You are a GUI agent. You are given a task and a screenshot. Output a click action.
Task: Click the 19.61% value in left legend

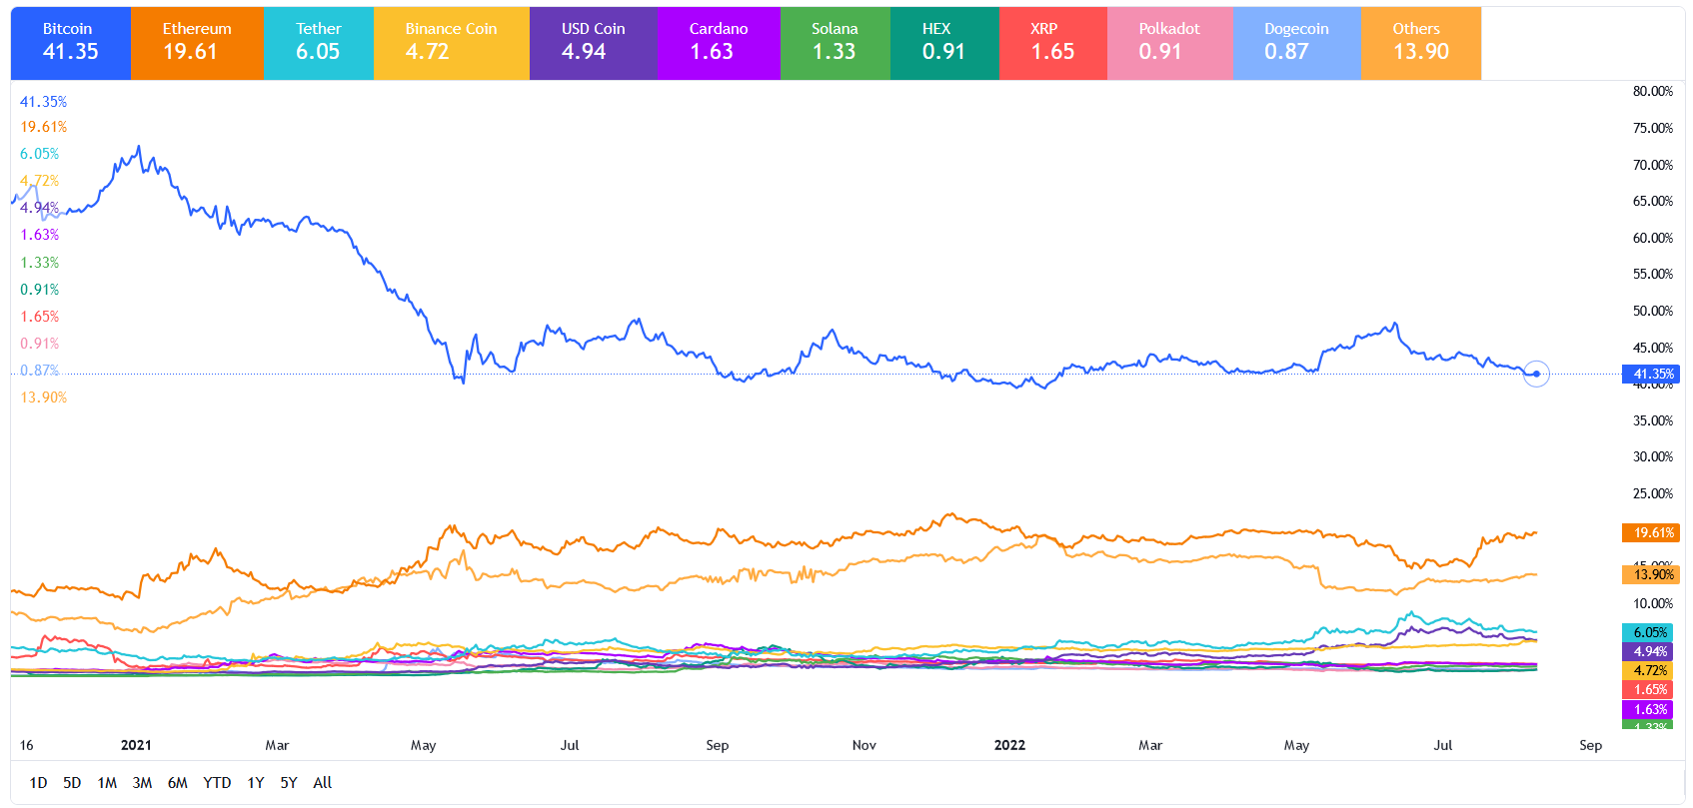tap(43, 127)
